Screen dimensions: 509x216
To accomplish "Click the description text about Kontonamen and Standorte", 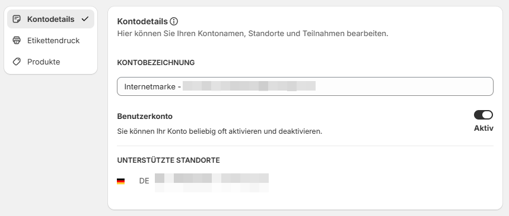I will pos(253,33).
